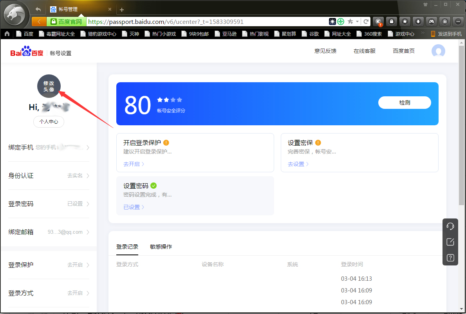Open the browser downloads arrow icon
Screen dimensions: 466x314
(419, 22)
